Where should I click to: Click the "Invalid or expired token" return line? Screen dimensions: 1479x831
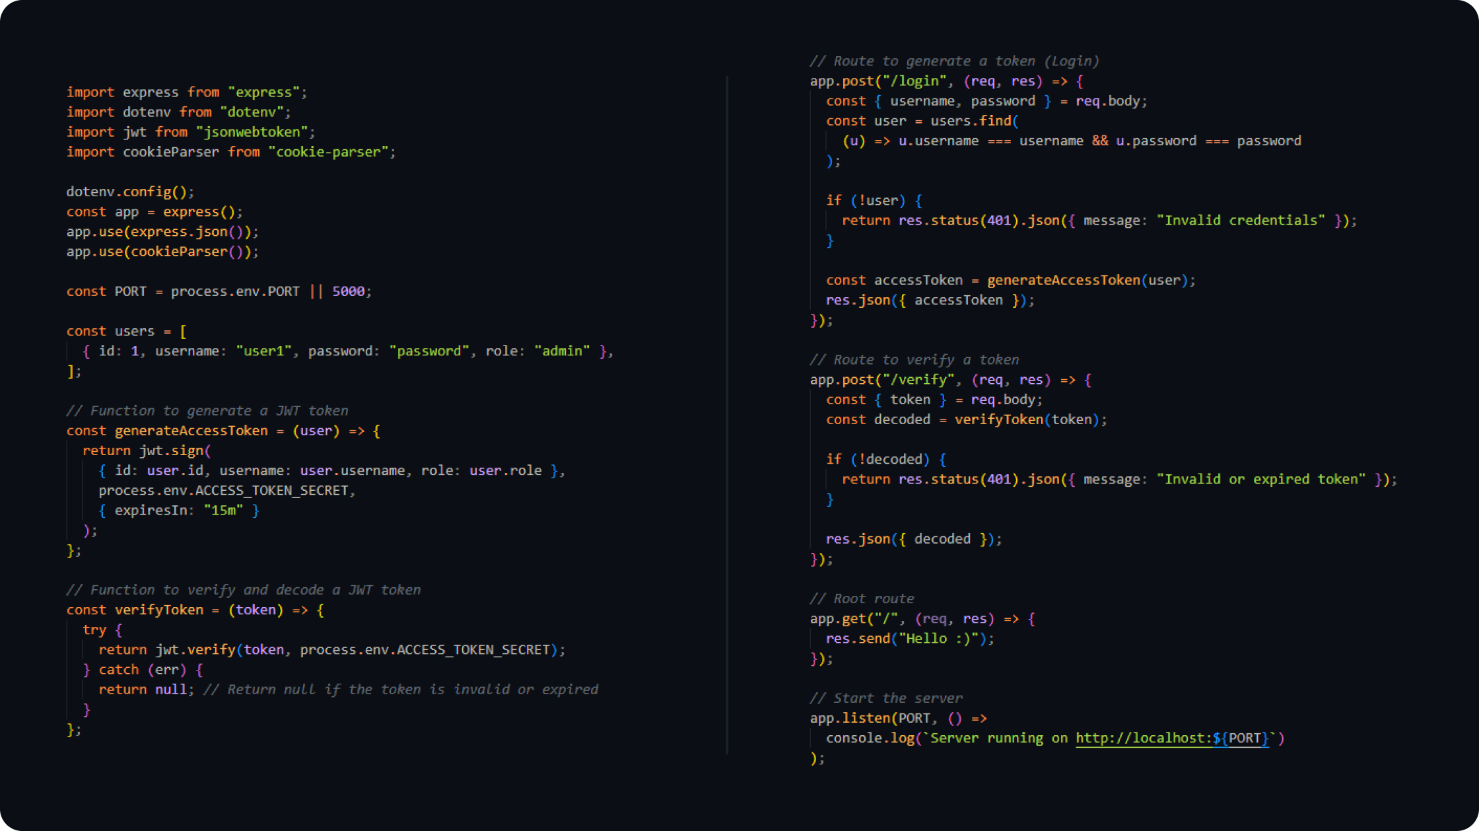[1120, 479]
